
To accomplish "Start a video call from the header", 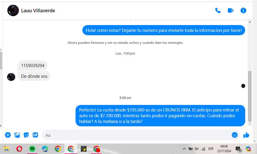I will [231, 10].
